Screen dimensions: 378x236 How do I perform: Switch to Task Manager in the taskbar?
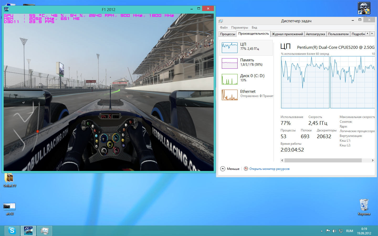45,231
